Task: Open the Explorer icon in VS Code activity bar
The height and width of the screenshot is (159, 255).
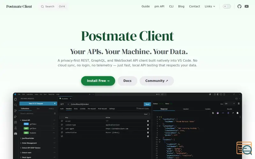Action: pyautogui.click(x=16, y=99)
